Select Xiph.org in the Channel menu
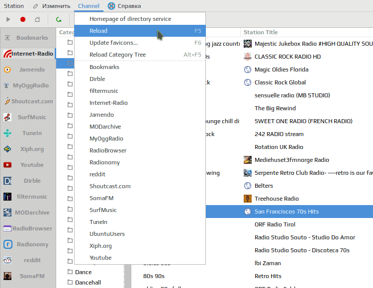Screen dimensions: 373x288 coord(140,246)
